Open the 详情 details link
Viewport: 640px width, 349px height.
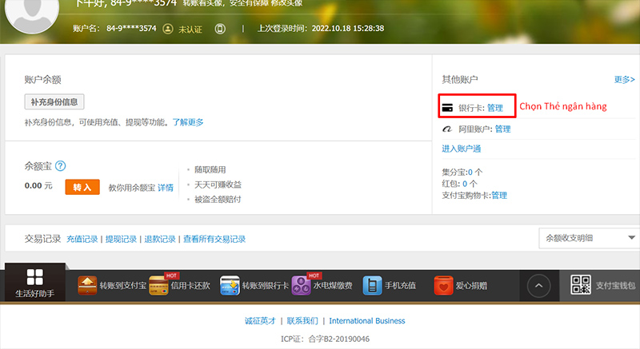pos(166,188)
